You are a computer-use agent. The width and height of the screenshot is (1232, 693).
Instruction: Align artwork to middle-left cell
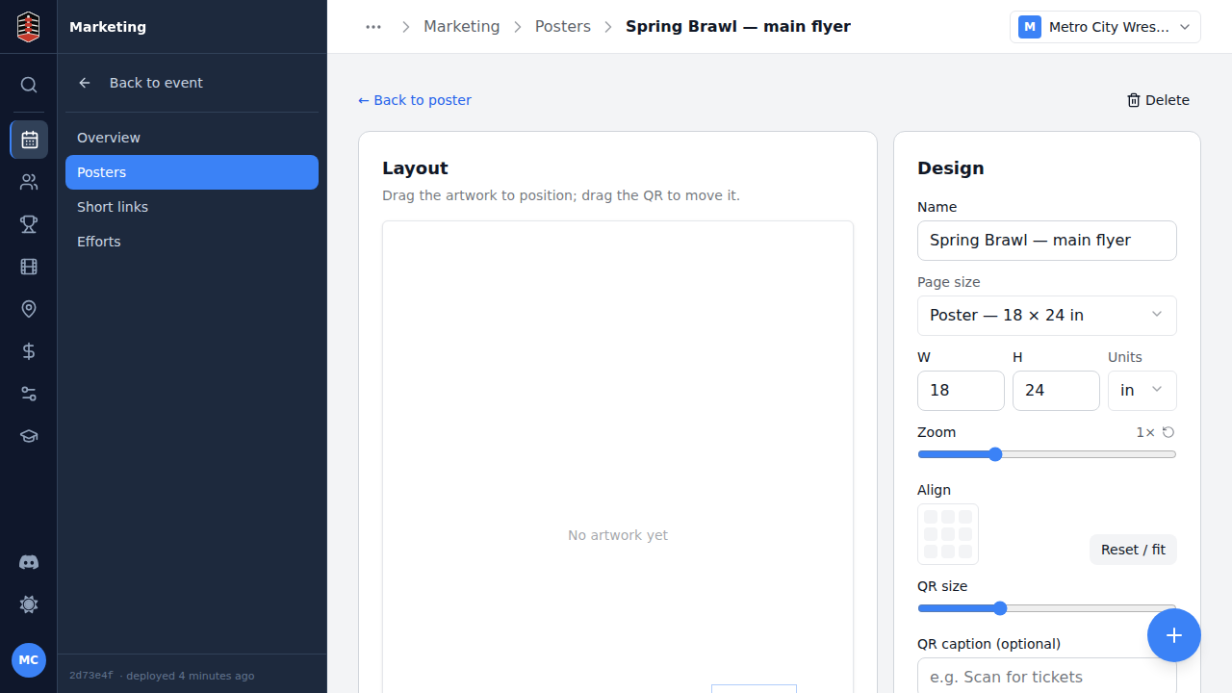pyautogui.click(x=931, y=534)
